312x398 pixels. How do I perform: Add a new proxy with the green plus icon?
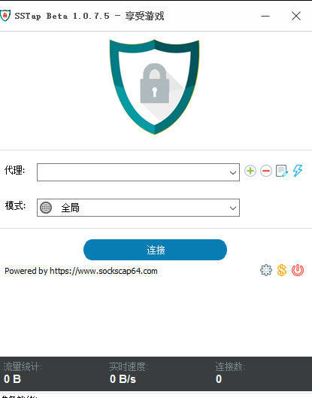point(250,171)
